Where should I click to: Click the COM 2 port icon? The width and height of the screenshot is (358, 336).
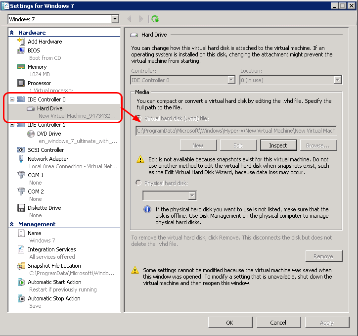pos(21,192)
